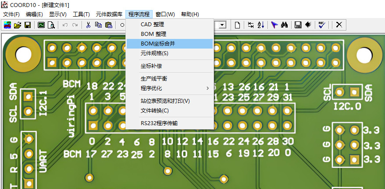Open the 工具(T) menu

[81, 14]
